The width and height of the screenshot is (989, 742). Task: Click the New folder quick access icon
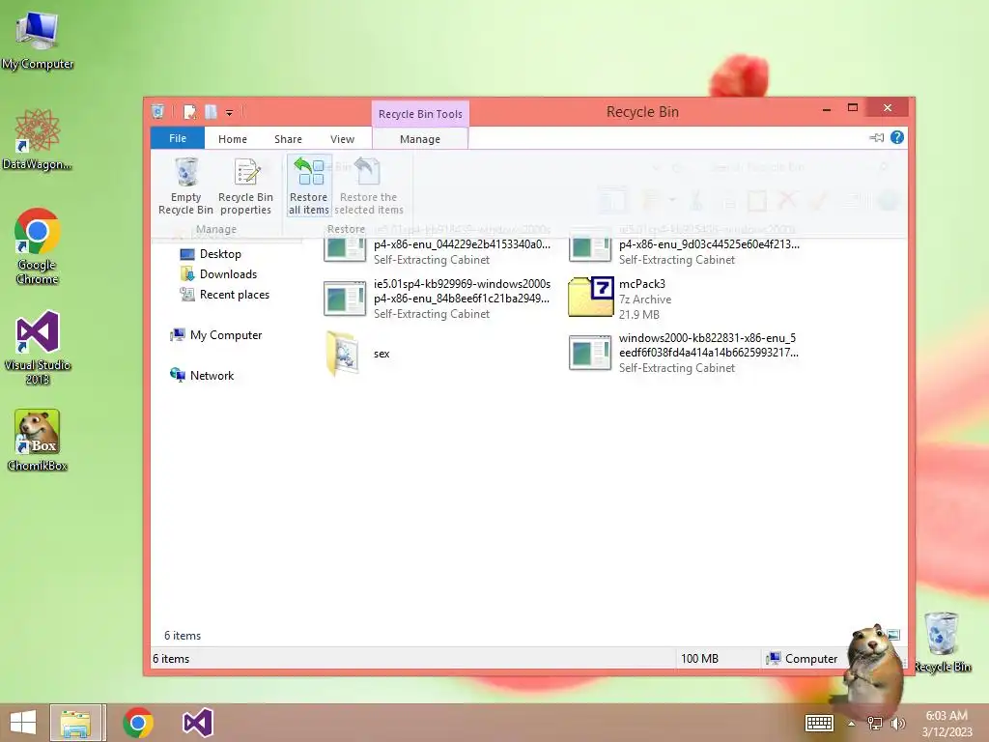click(211, 112)
